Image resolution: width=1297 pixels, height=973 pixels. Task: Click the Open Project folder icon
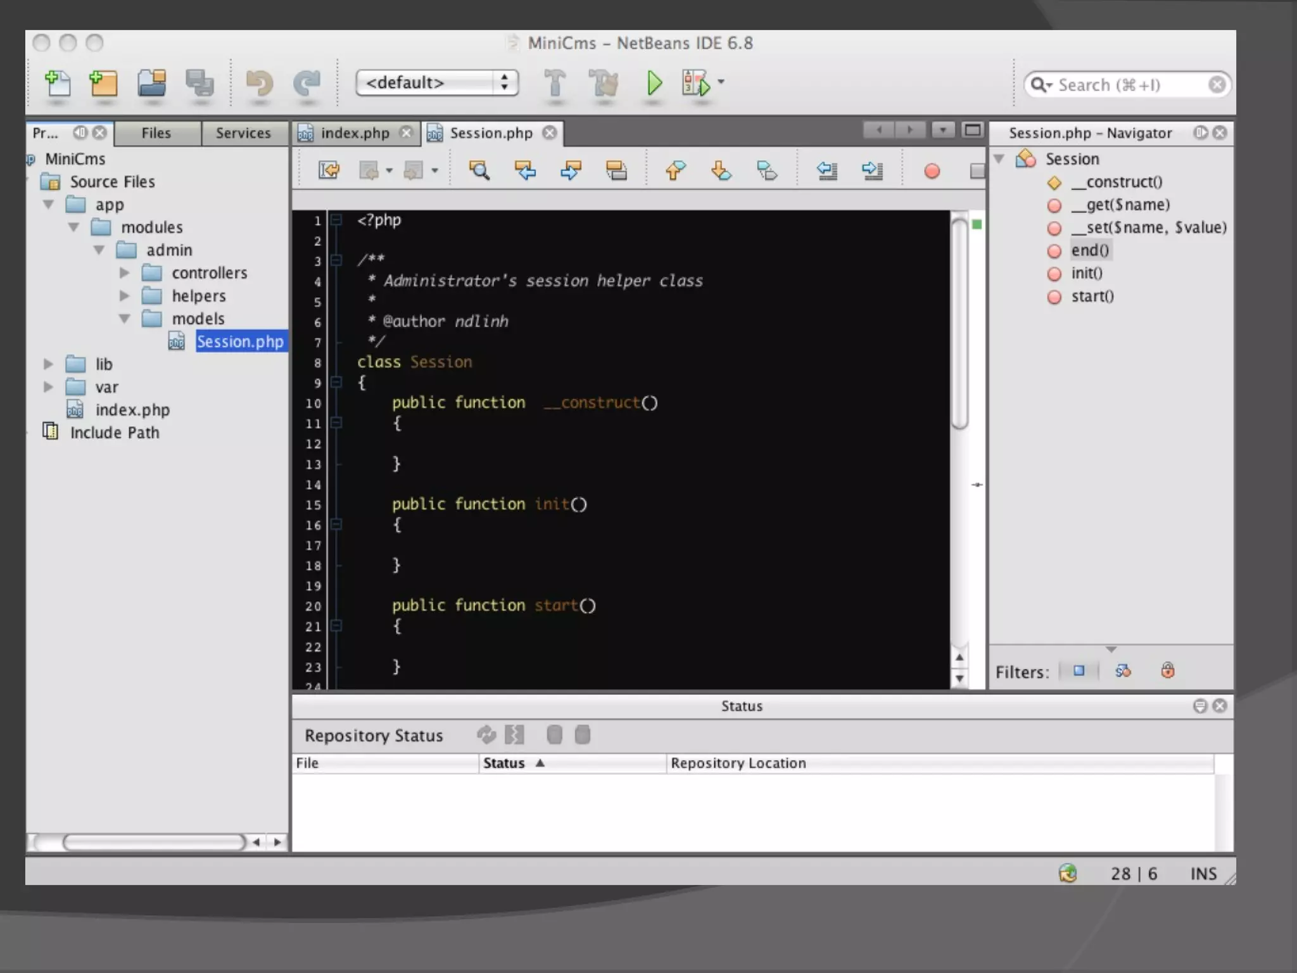click(x=152, y=84)
